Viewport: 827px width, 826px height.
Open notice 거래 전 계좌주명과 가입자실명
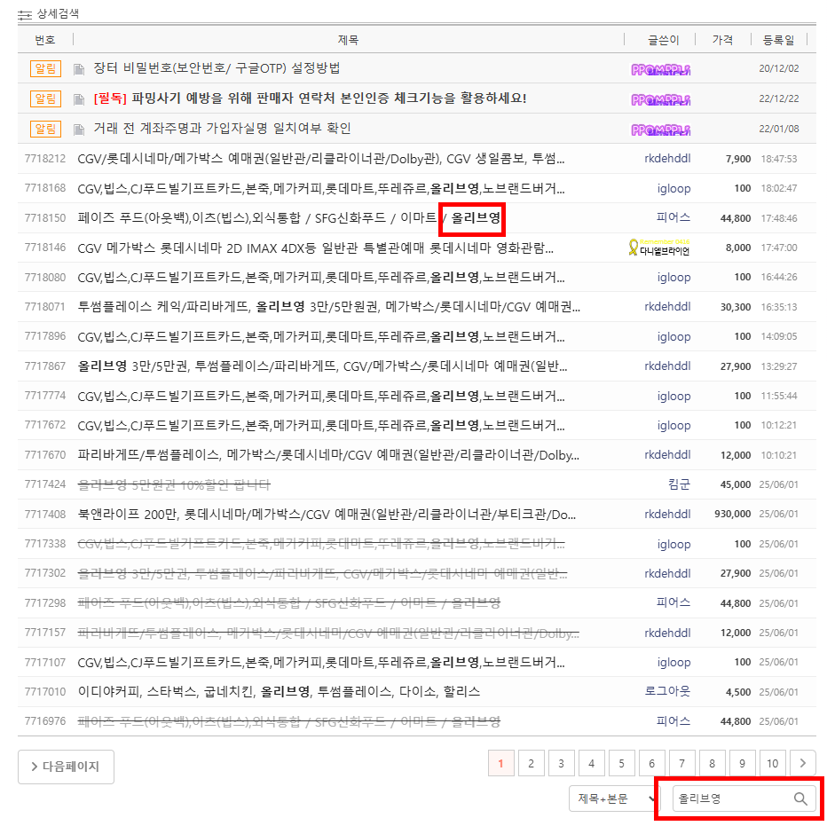pos(222,128)
